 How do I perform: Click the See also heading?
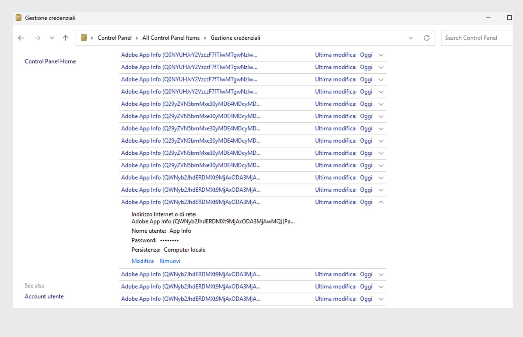[34, 286]
